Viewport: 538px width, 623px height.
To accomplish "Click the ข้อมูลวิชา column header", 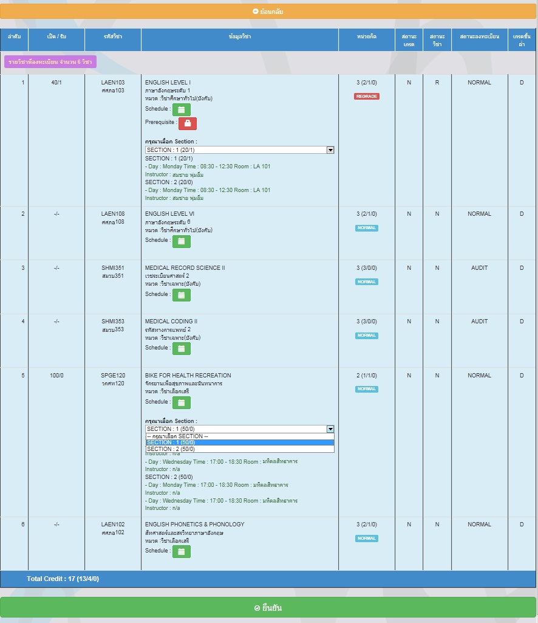I will 240,40.
